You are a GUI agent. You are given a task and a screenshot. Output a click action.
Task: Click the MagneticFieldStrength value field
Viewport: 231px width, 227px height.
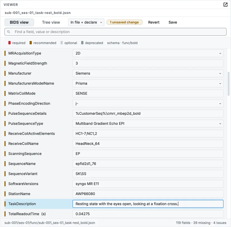(x=148, y=63)
